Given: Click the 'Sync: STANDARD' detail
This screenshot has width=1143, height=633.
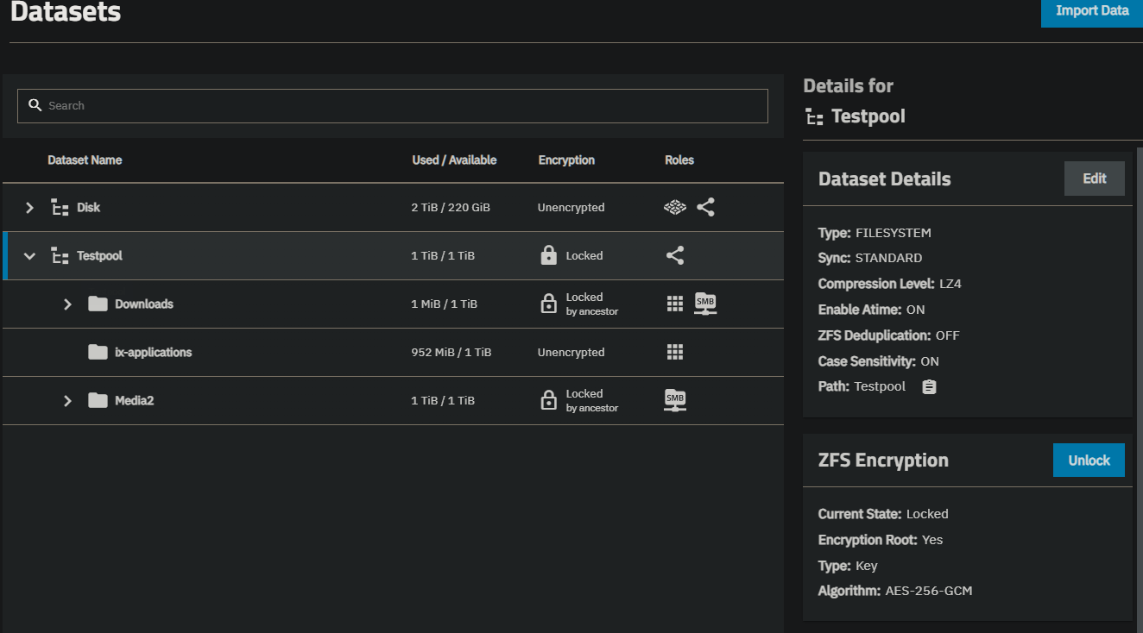Looking at the screenshot, I should pyautogui.click(x=870, y=258).
